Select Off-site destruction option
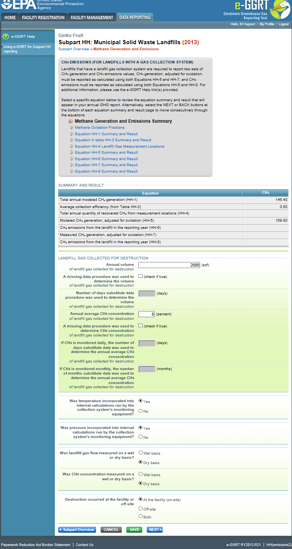Image resolution: width=292 pixels, height=549 pixels. pyautogui.click(x=141, y=509)
